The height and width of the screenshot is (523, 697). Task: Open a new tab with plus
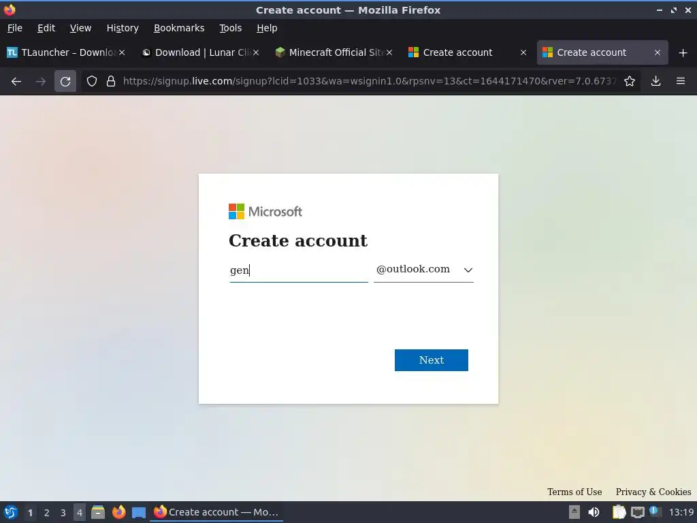pyautogui.click(x=683, y=53)
